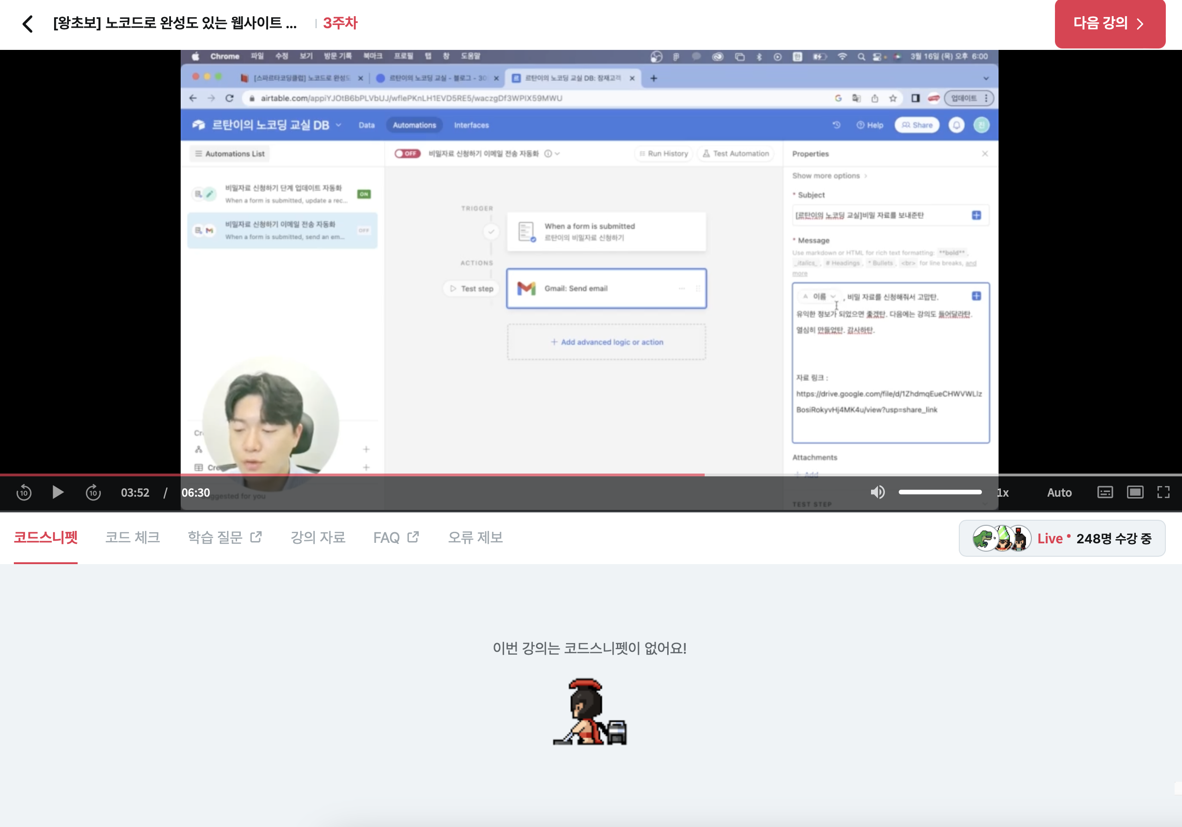Viewport: 1182px width, 827px height.
Task: Go back using the left arrow icon
Action: click(x=28, y=24)
